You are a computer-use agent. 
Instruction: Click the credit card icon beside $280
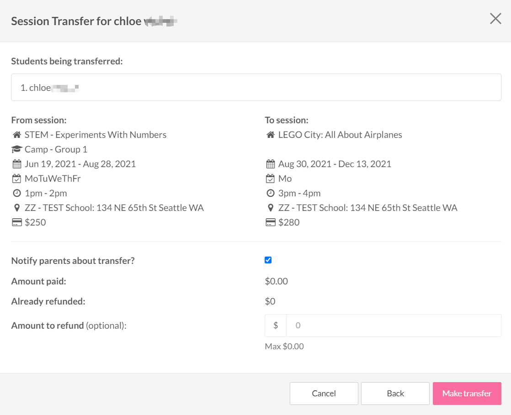click(271, 222)
